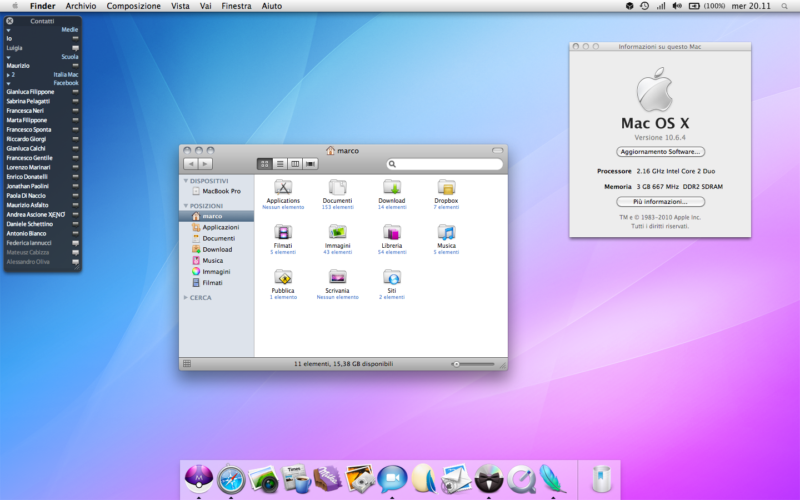The image size is (800, 500).
Task: Collapse the Scuola contact group
Action: coord(8,57)
